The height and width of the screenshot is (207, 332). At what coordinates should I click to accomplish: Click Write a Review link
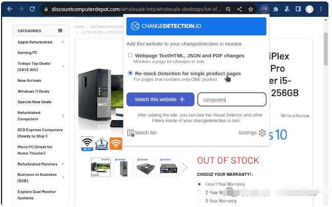coord(295,116)
